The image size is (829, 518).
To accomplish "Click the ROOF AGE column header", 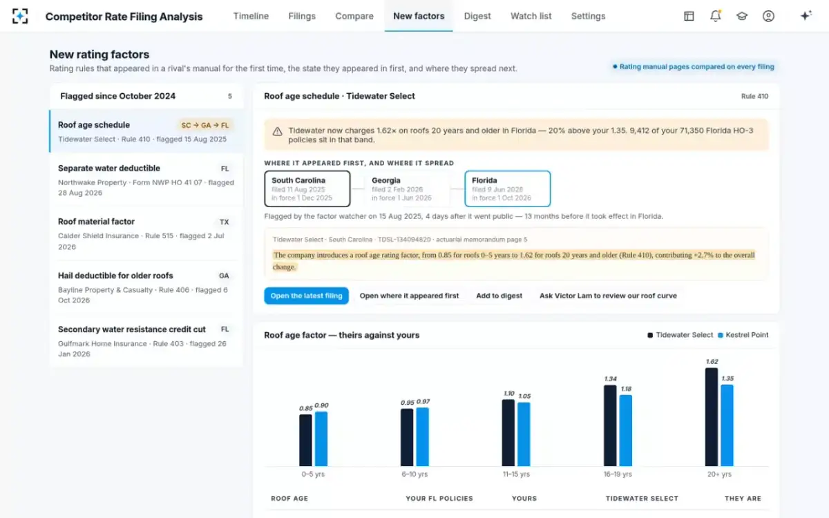I will point(289,498).
